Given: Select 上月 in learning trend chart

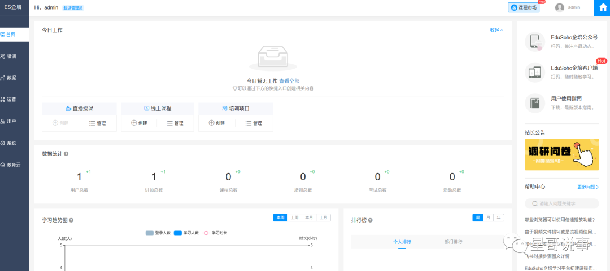Looking at the screenshot, I should pyautogui.click(x=323, y=217).
